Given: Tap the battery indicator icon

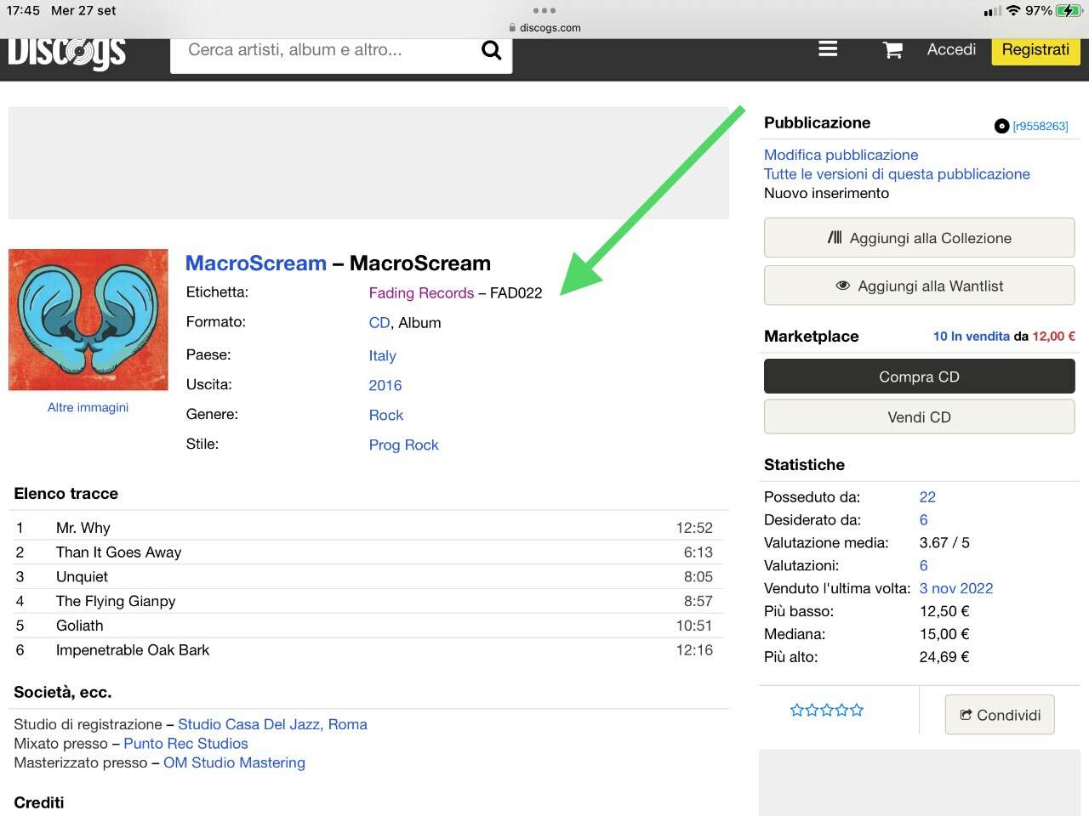Looking at the screenshot, I should click(1068, 11).
